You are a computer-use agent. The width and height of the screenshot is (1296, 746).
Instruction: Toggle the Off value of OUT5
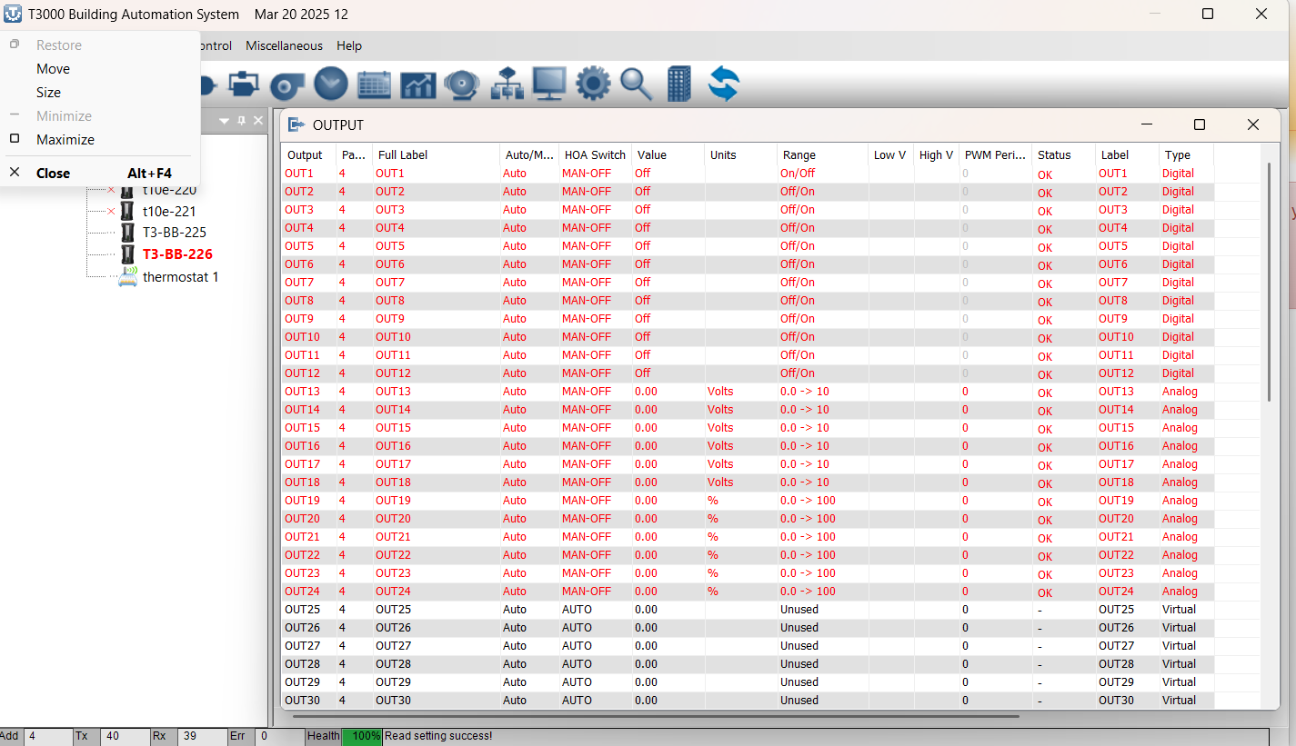(x=643, y=246)
